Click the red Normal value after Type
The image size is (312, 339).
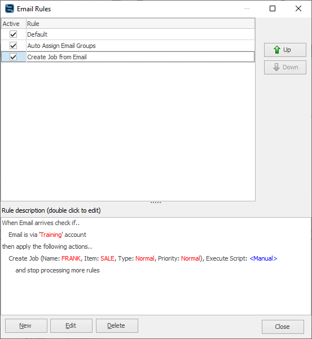(145, 258)
